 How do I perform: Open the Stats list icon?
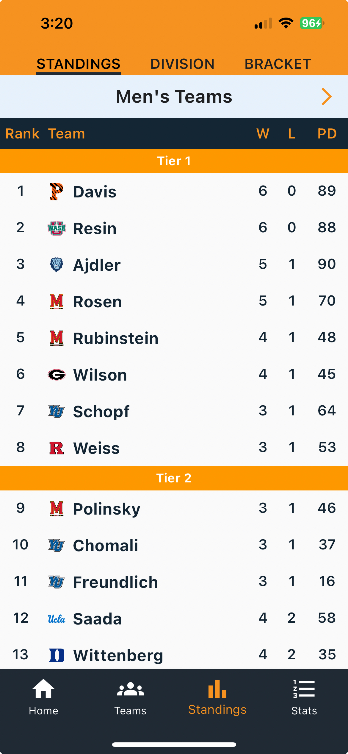click(304, 688)
